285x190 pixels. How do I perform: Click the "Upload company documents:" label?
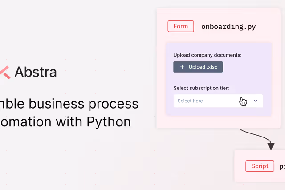tap(208, 55)
